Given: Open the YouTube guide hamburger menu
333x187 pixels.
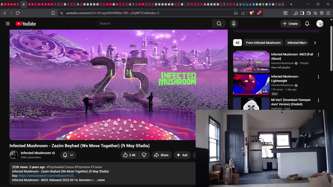Looking at the screenshot, I should (8, 24).
